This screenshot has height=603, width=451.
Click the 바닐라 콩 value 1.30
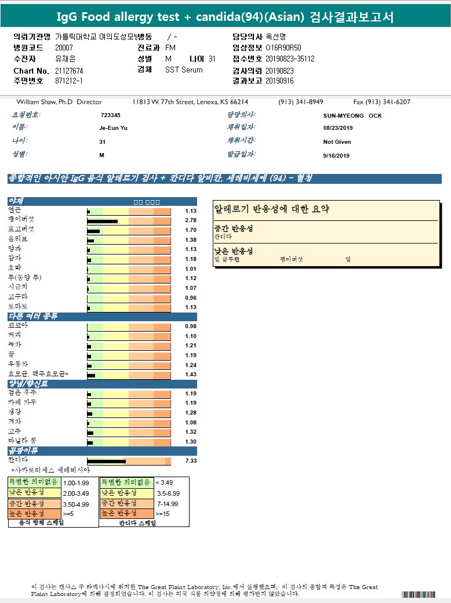click(x=191, y=441)
